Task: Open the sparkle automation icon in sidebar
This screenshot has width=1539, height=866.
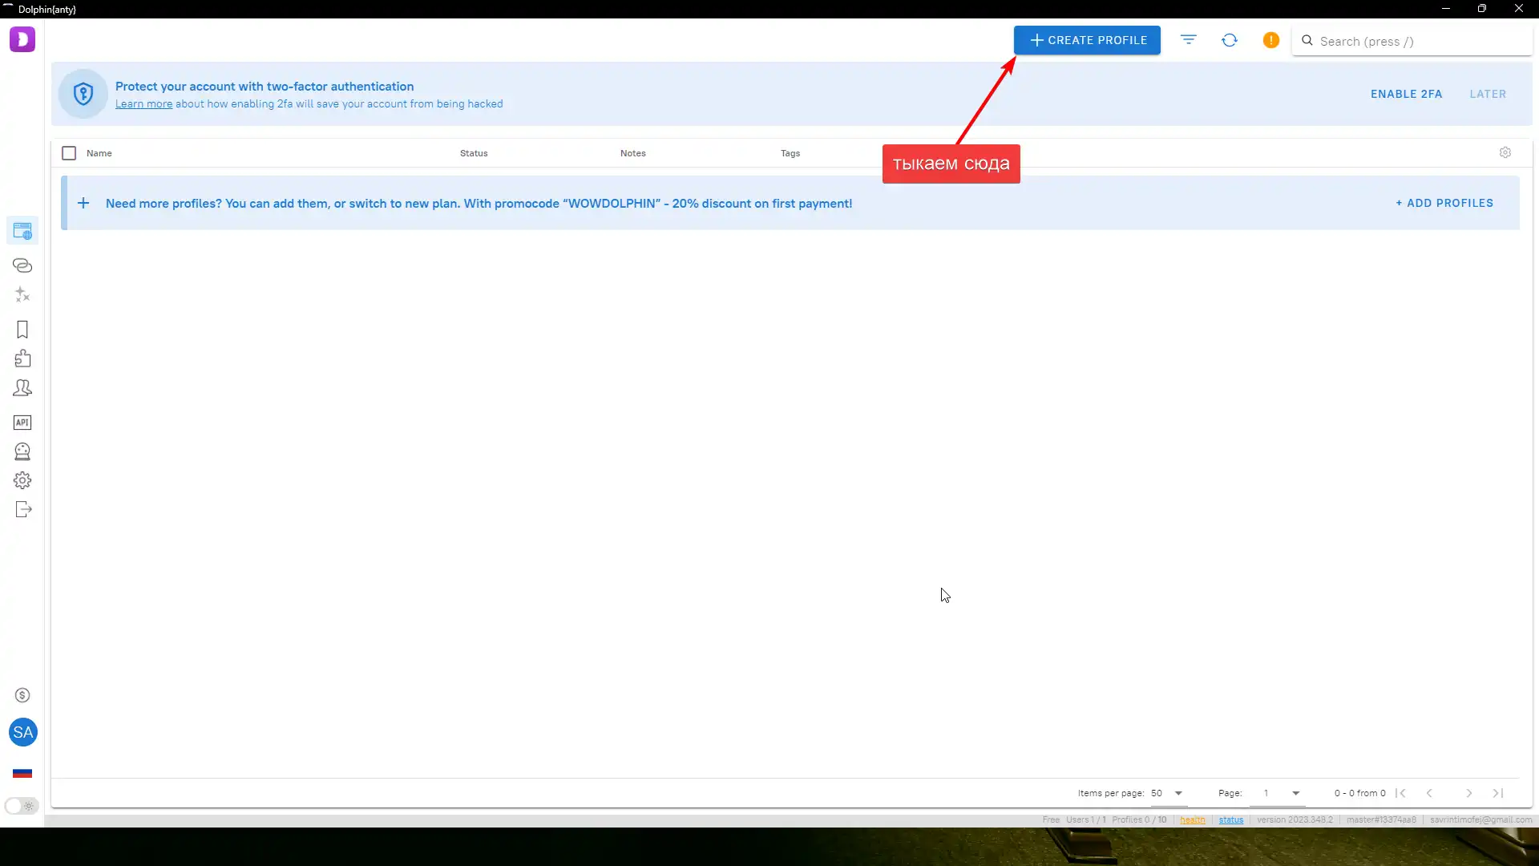Action: pos(22,295)
